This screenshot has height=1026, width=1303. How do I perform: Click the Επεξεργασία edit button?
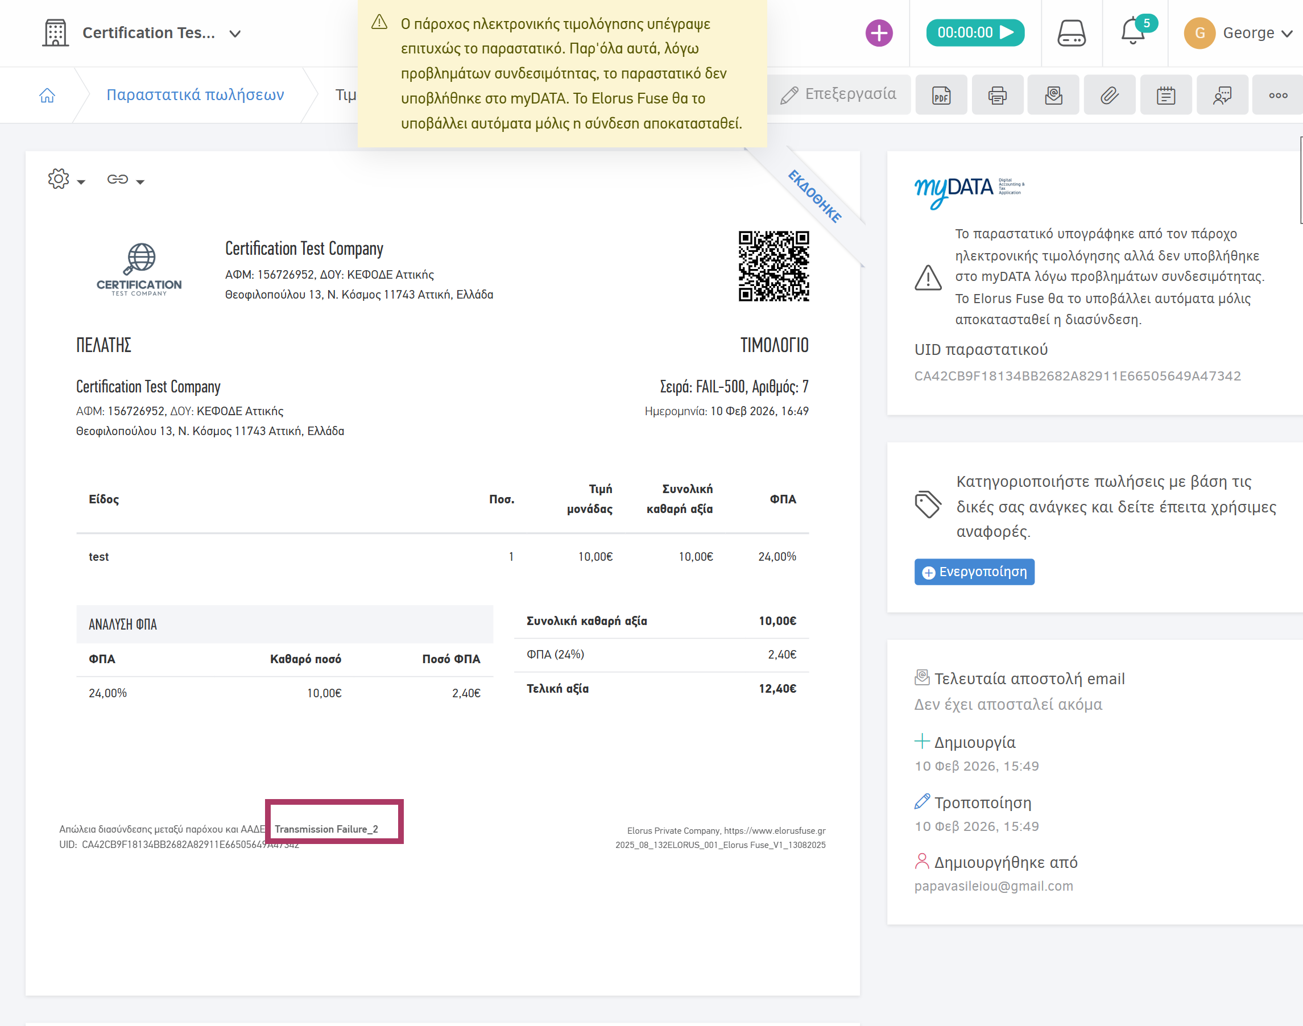[x=839, y=94]
